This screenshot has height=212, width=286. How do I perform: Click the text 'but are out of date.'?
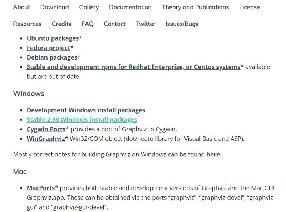(54, 77)
